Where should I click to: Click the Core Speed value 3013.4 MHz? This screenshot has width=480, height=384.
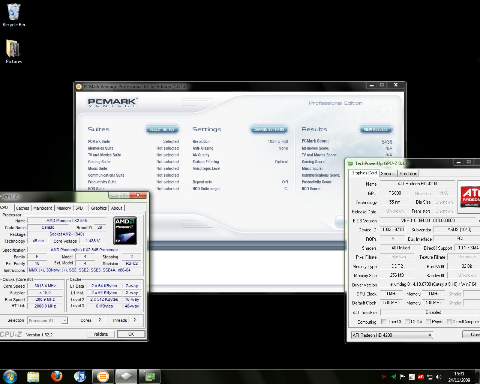tap(45, 286)
